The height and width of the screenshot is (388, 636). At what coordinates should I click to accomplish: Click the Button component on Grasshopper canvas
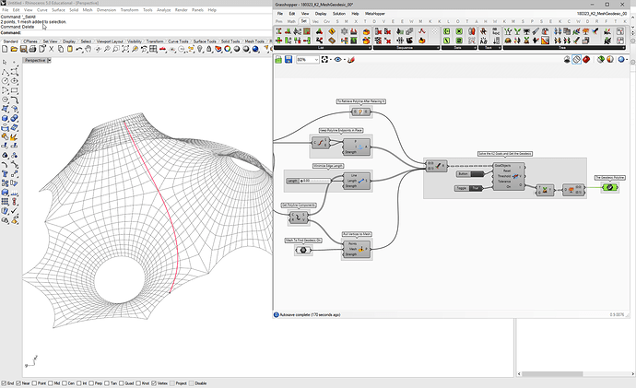click(x=470, y=173)
